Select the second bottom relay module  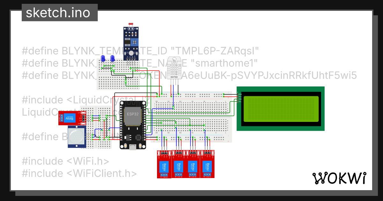point(179,164)
